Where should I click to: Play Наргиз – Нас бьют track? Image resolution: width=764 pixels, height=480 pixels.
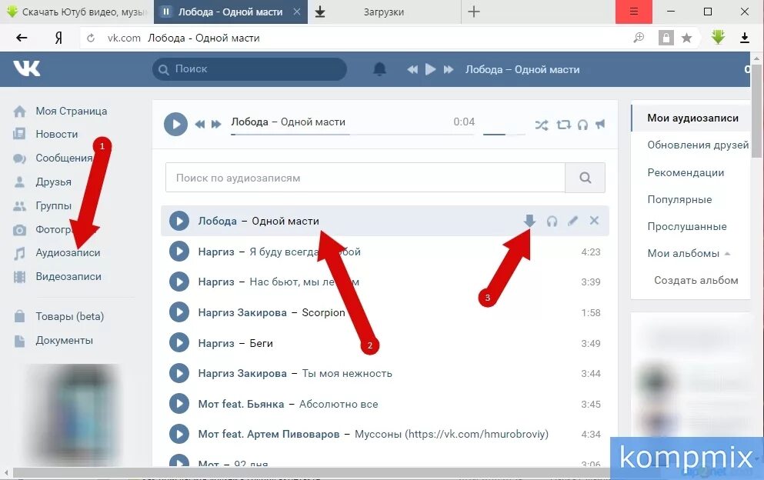tap(179, 282)
